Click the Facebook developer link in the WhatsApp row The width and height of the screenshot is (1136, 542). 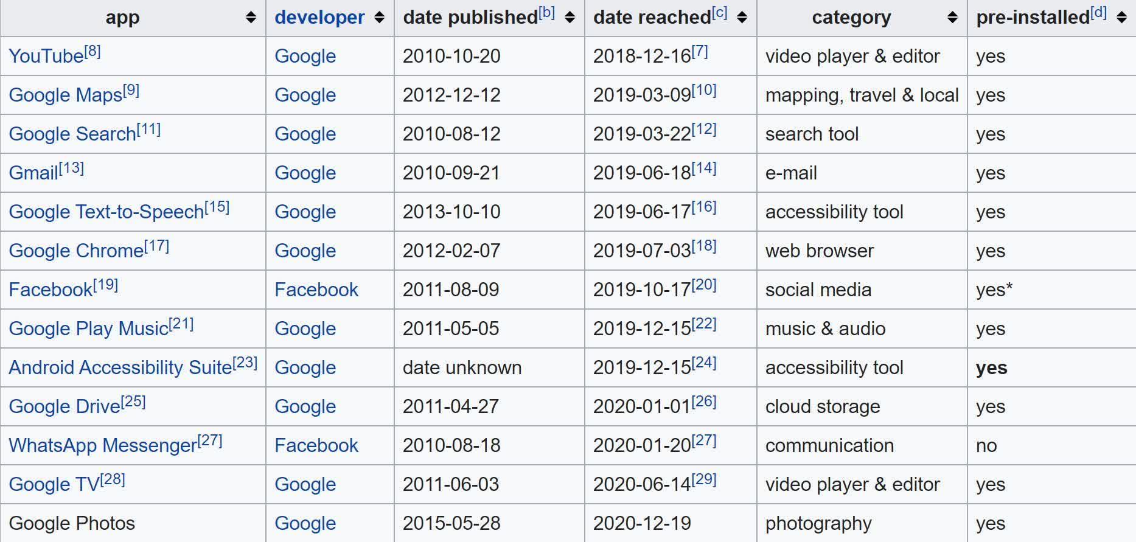pos(316,445)
